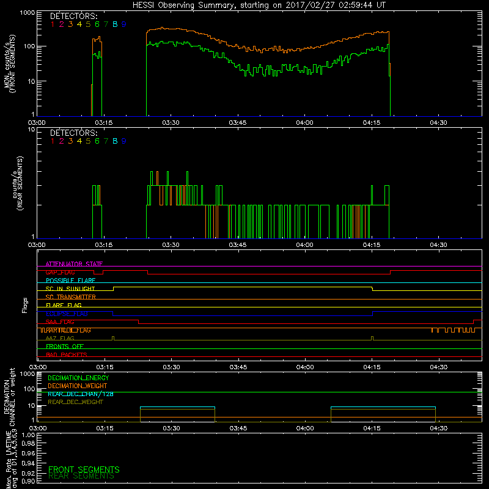Click the FRONT SEGMENTS livetime legend text
The width and height of the screenshot is (489, 489).
(84, 469)
